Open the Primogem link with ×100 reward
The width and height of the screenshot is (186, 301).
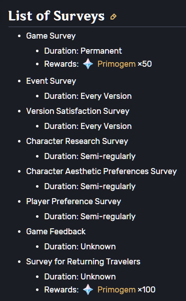coord(116,289)
